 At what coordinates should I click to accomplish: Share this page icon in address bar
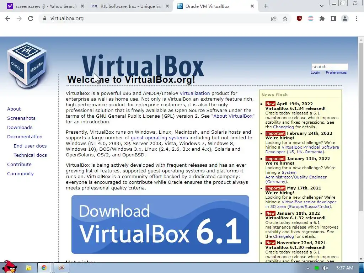pyautogui.click(x=274, y=18)
